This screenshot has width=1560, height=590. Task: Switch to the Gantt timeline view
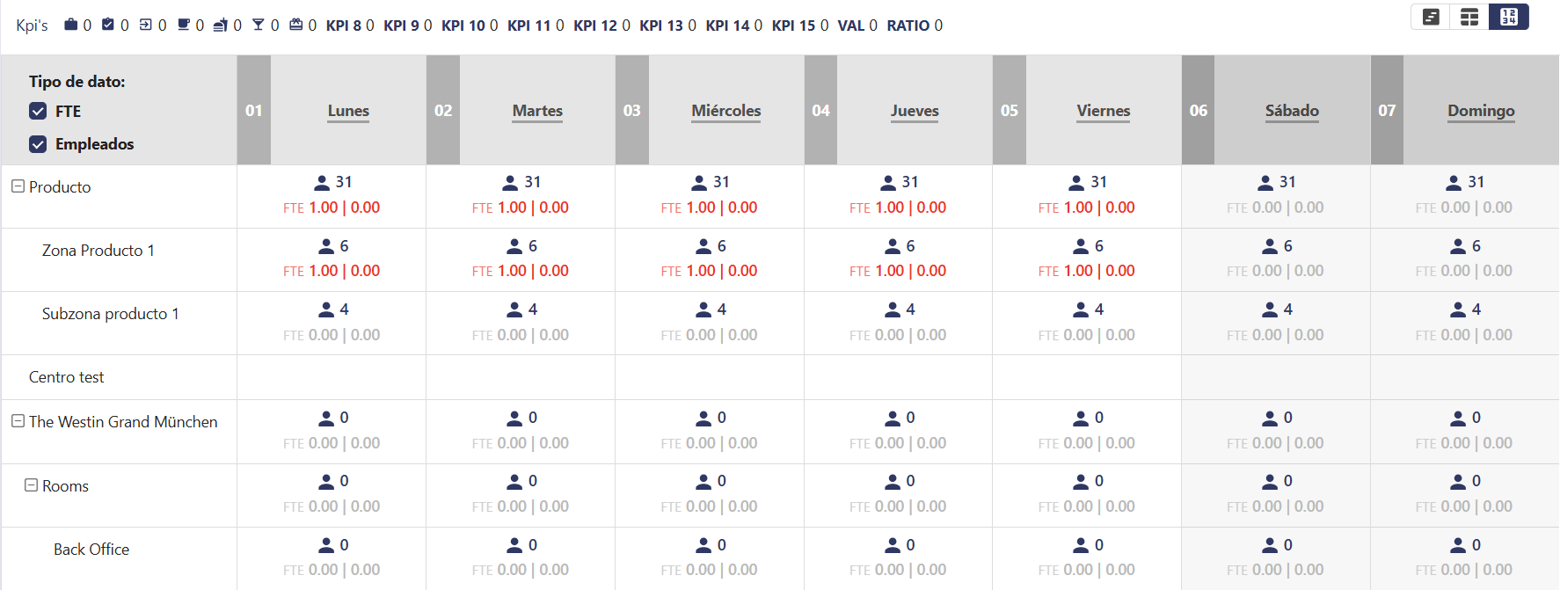(1431, 17)
